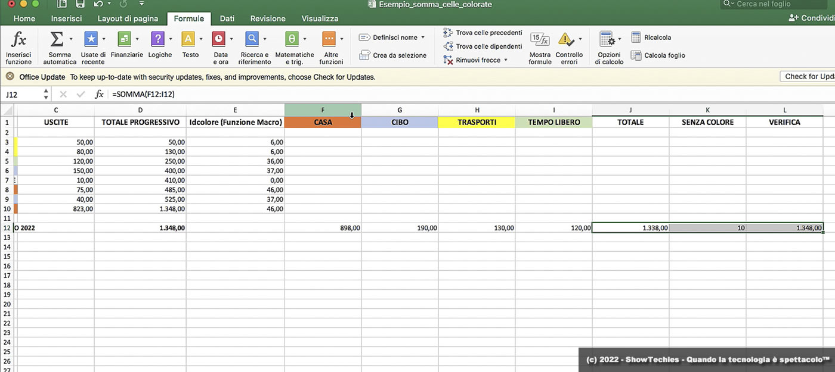Click the Rimuovi frecce icon

click(x=448, y=60)
